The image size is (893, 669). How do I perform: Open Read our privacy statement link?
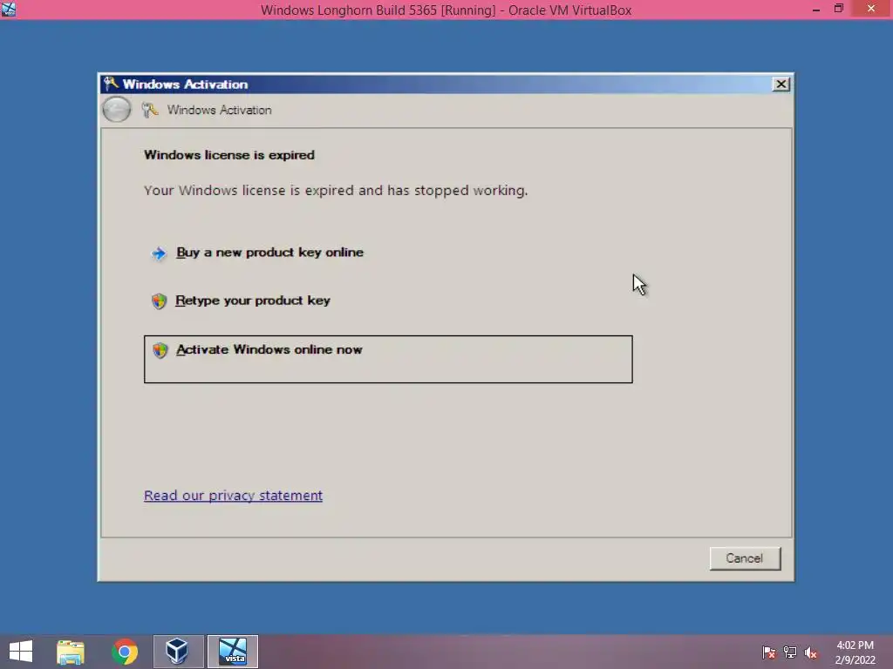233,496
